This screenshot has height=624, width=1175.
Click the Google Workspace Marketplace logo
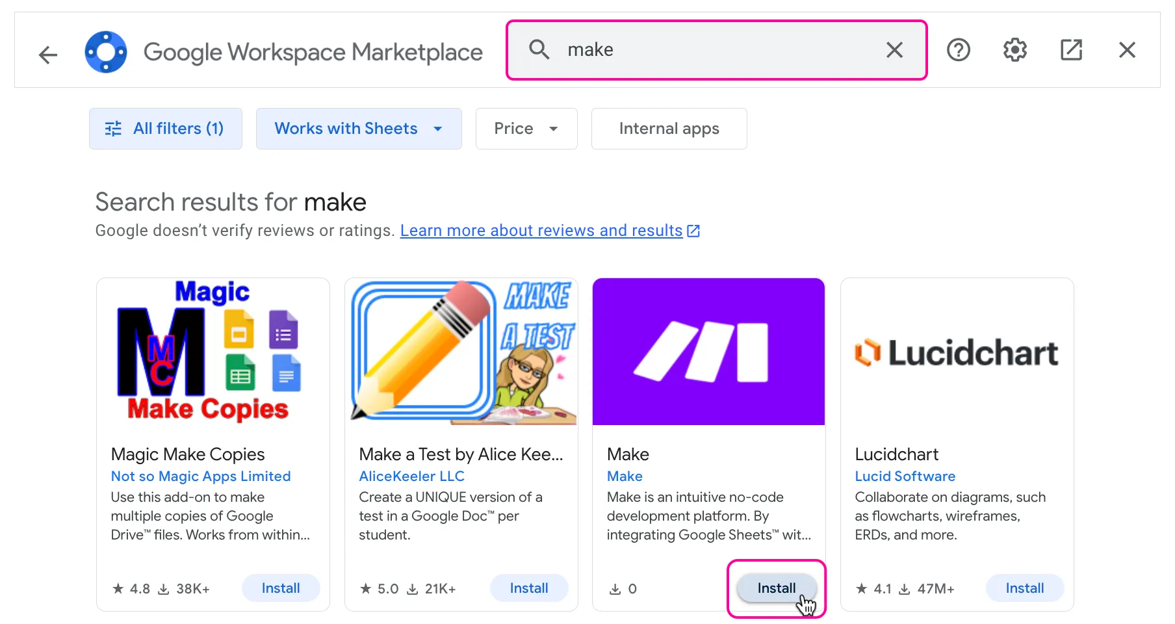point(106,52)
